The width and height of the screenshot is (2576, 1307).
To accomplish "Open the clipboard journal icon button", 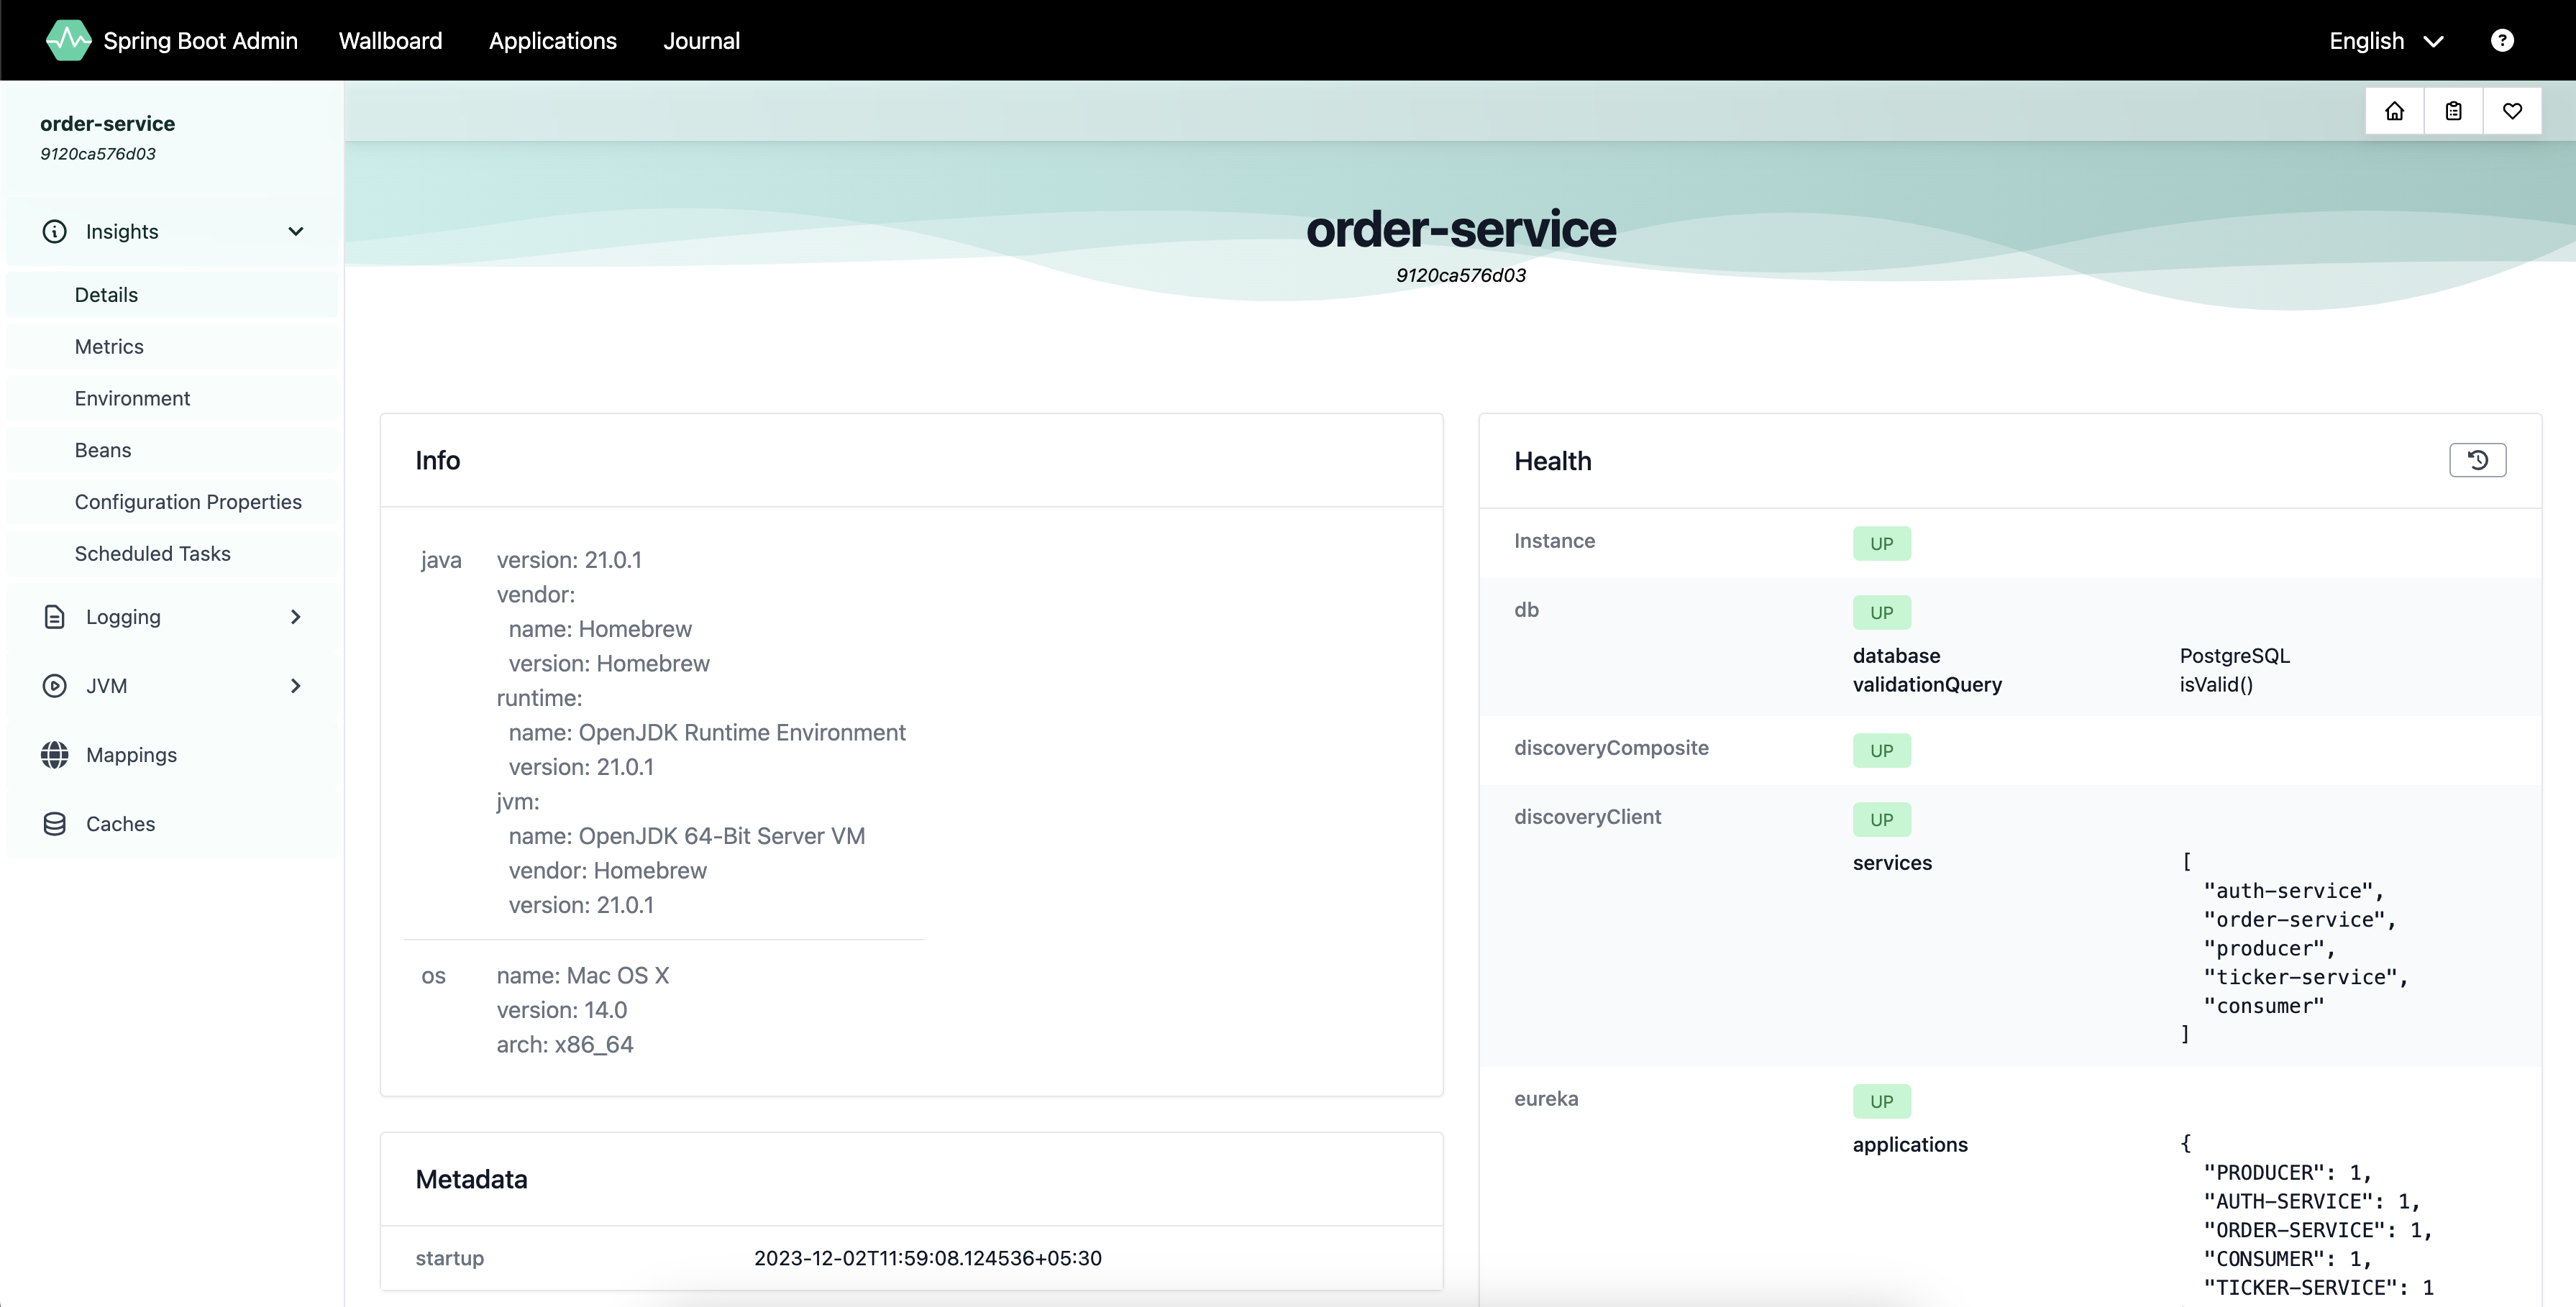I will pyautogui.click(x=2453, y=111).
